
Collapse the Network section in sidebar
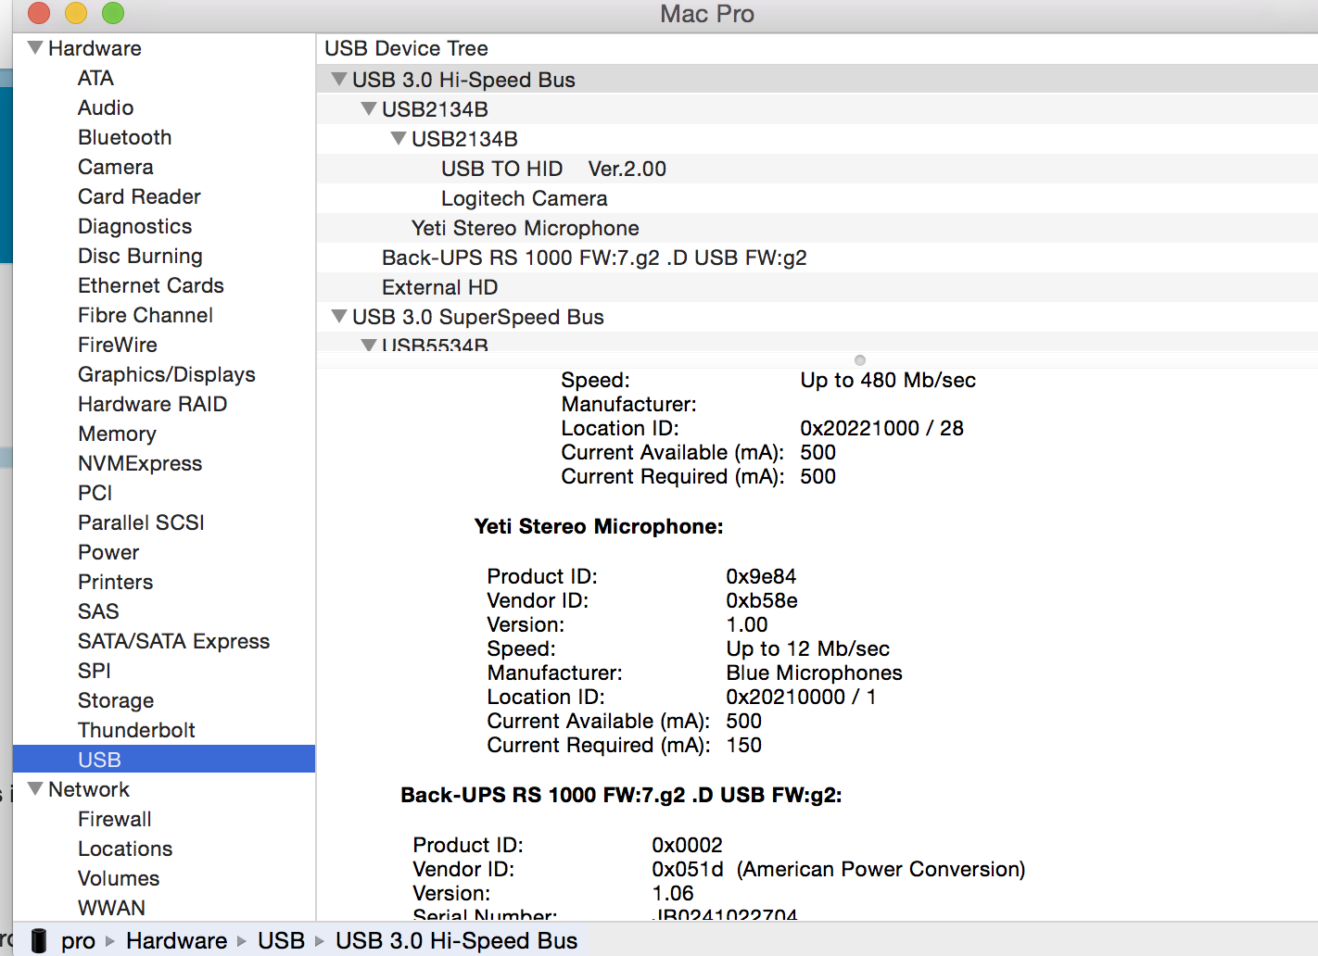[35, 788]
